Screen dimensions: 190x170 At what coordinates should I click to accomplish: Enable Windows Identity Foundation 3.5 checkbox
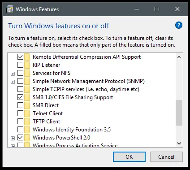(20, 130)
